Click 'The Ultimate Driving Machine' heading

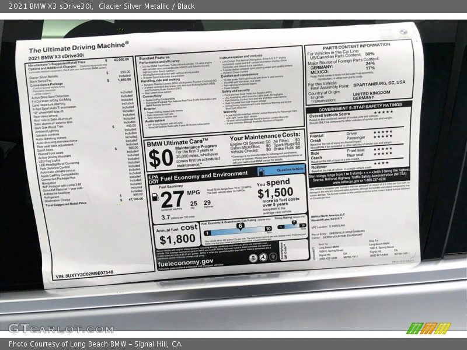[x=79, y=47]
